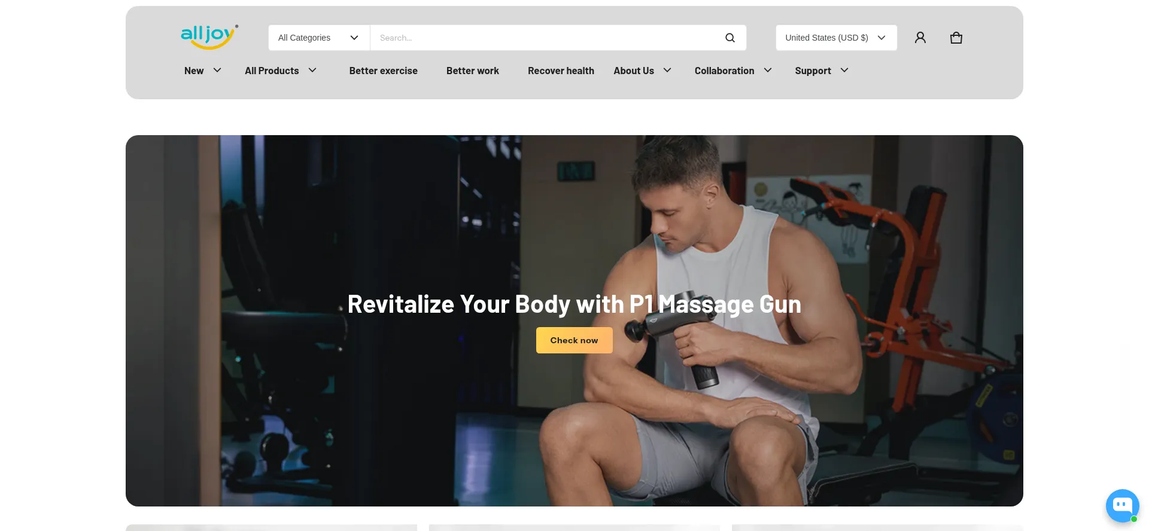Screen dimensions: 1149x531
Task: Expand the Collaboration menu
Action: (x=724, y=71)
